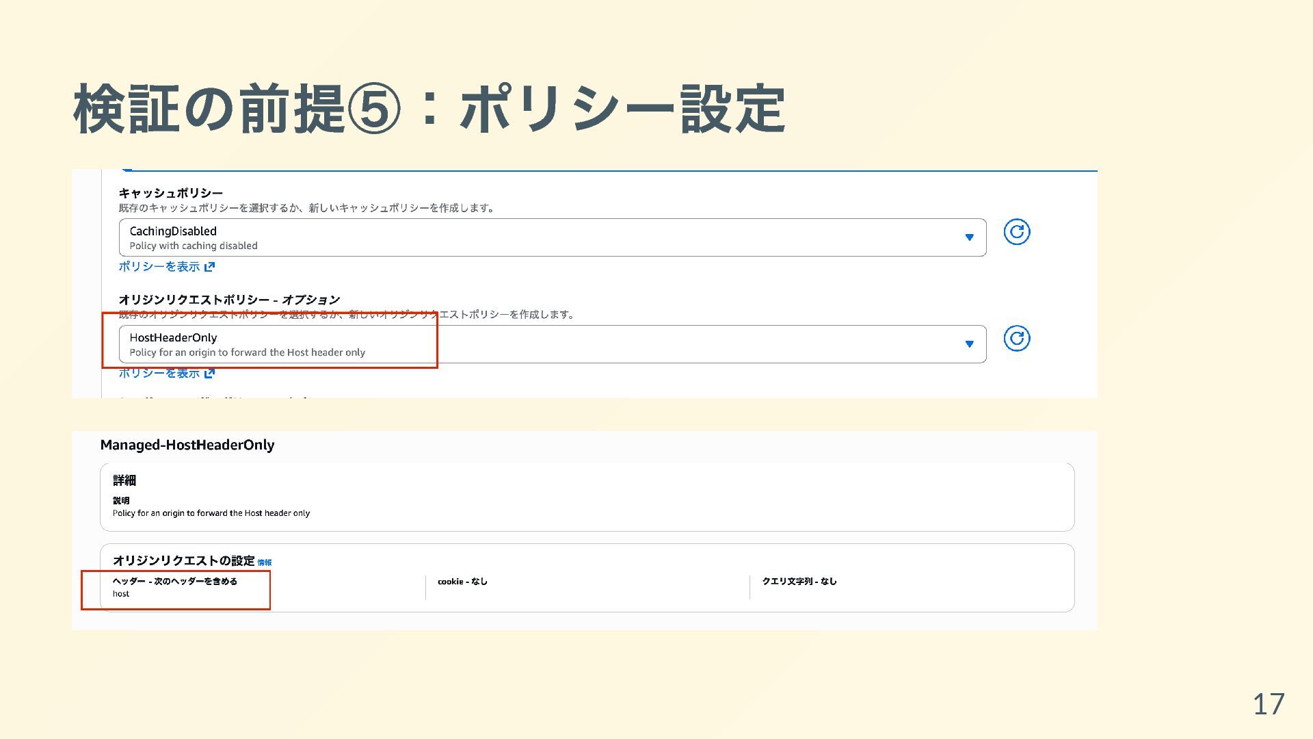Click refresh icon beside origin request policy

point(1016,339)
